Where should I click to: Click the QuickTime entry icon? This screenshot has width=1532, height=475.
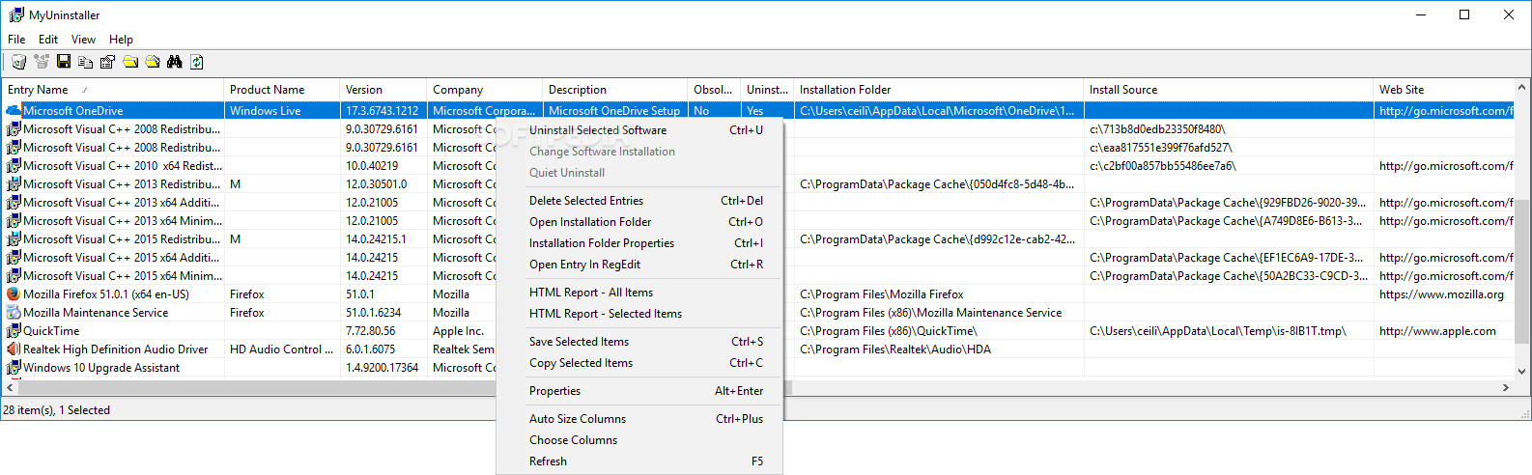point(14,330)
